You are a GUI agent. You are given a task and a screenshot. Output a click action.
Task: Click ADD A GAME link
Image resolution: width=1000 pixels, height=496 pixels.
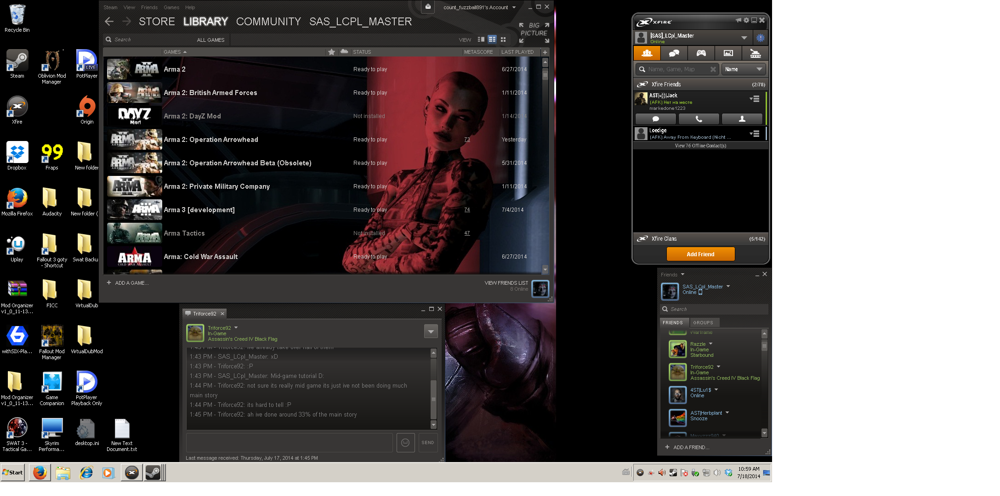[x=128, y=283]
